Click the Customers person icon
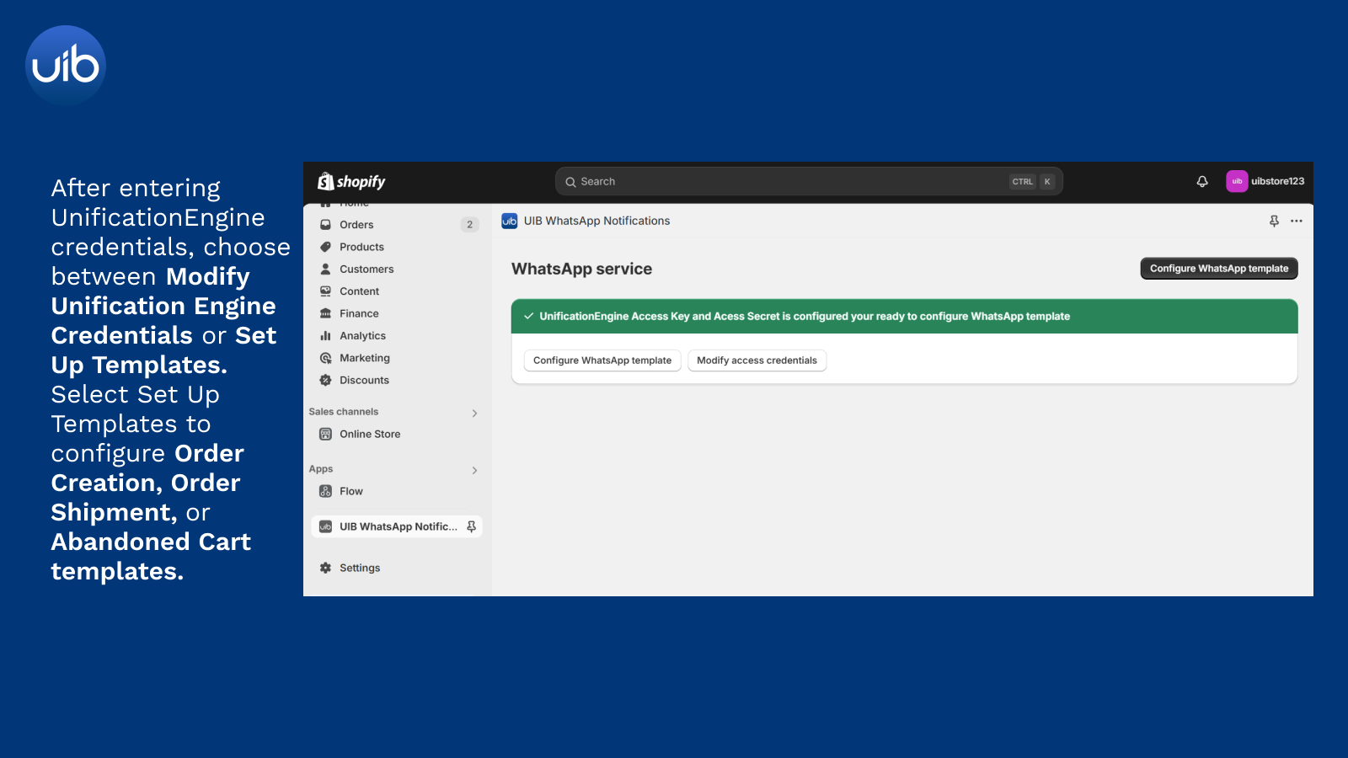 (325, 270)
